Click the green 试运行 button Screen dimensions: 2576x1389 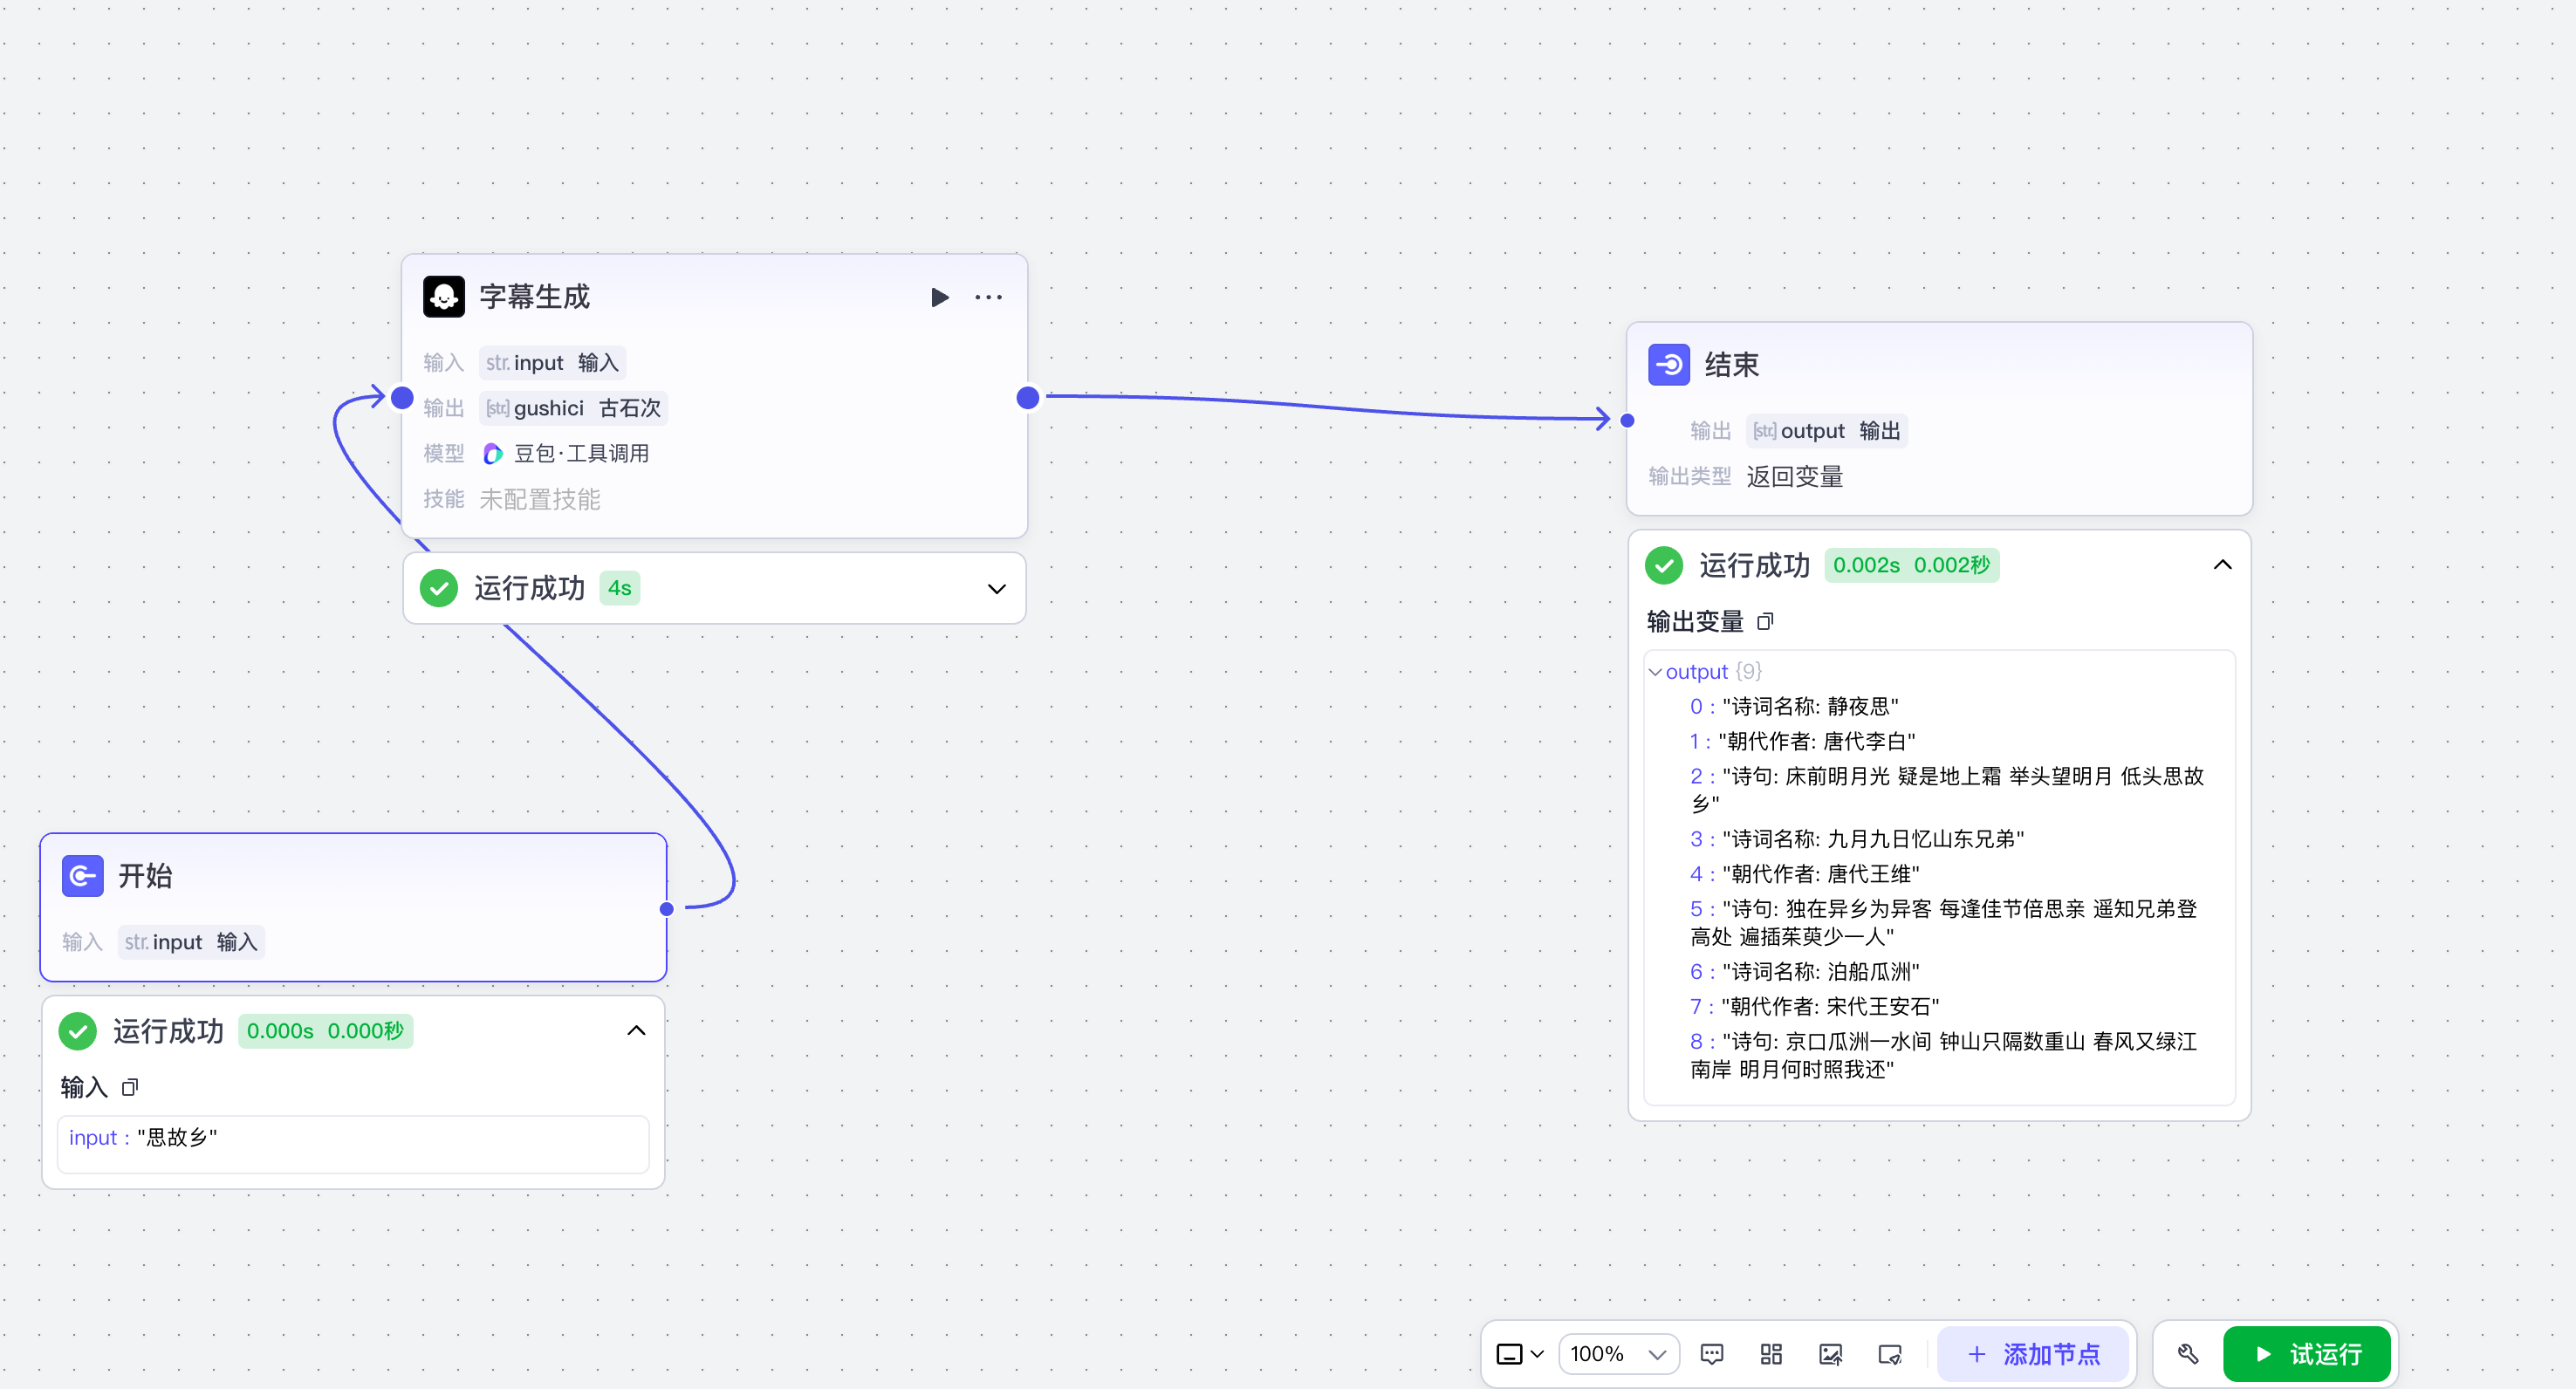pyautogui.click(x=2306, y=1354)
